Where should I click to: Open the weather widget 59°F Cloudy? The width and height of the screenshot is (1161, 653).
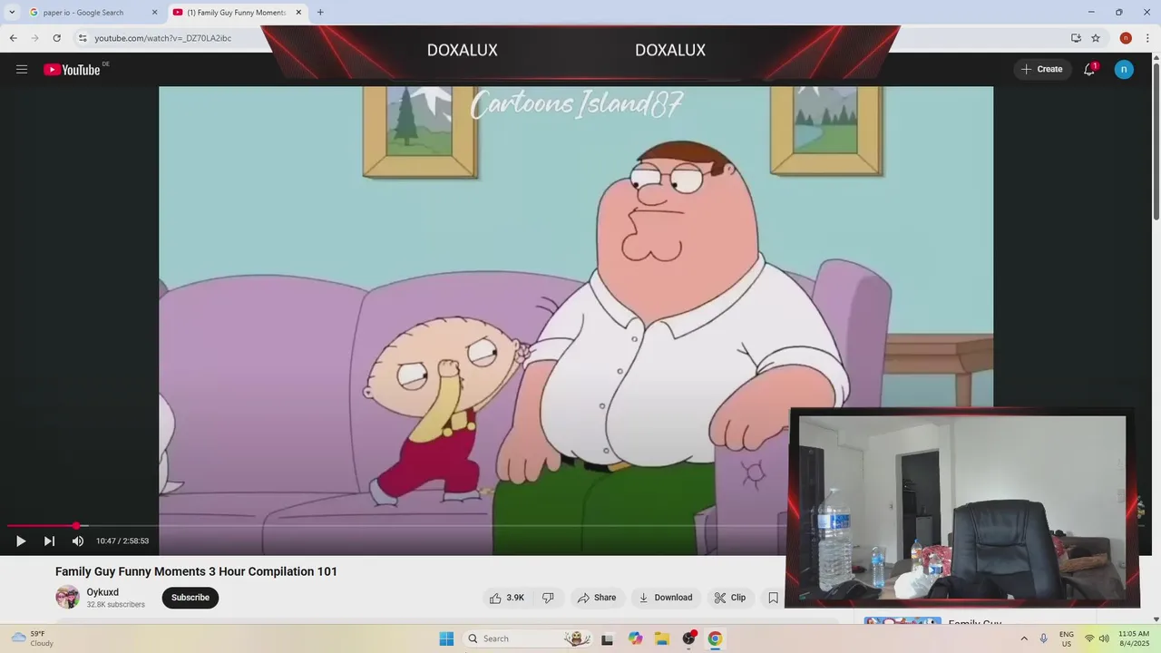33,638
